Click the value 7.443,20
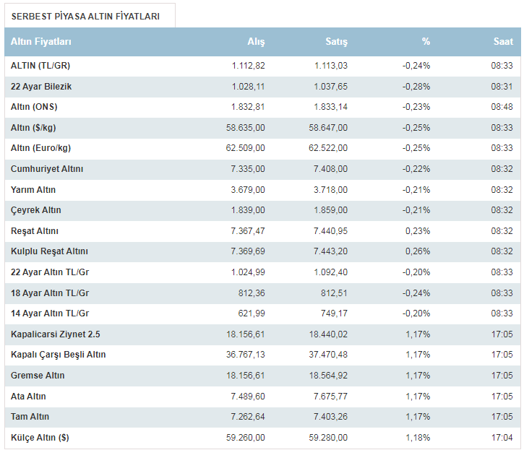Screen dimensions: 524x450 pos(330,251)
